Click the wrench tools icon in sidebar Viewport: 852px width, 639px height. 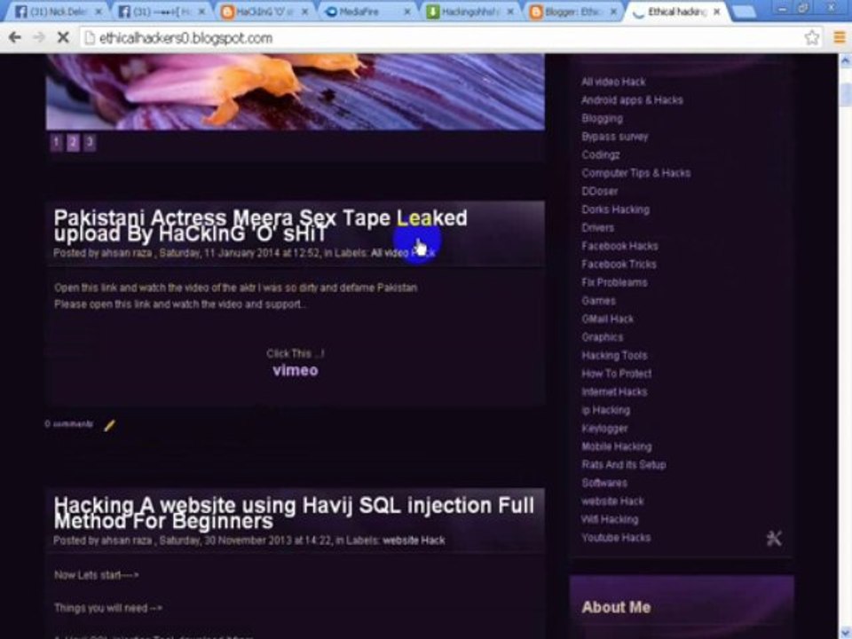coord(774,538)
